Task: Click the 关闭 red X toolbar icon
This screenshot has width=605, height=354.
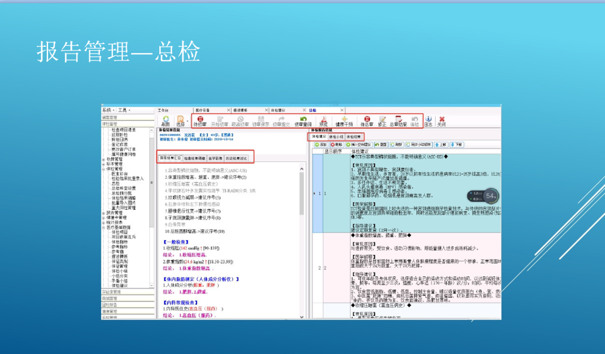Action: 442,121
